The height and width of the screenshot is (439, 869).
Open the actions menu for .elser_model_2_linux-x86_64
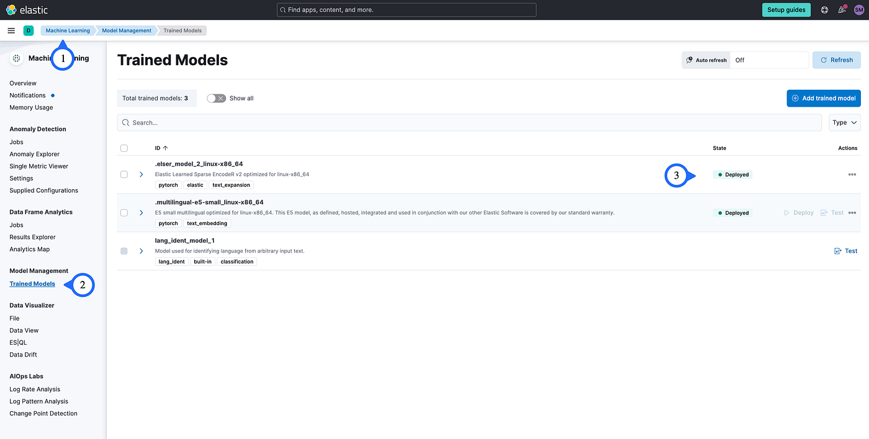(x=852, y=174)
